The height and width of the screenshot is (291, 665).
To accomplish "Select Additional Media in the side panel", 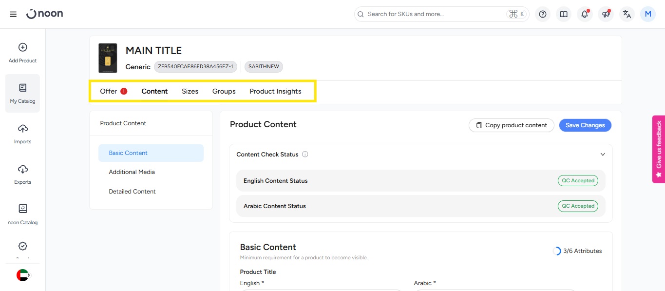I will (x=132, y=172).
